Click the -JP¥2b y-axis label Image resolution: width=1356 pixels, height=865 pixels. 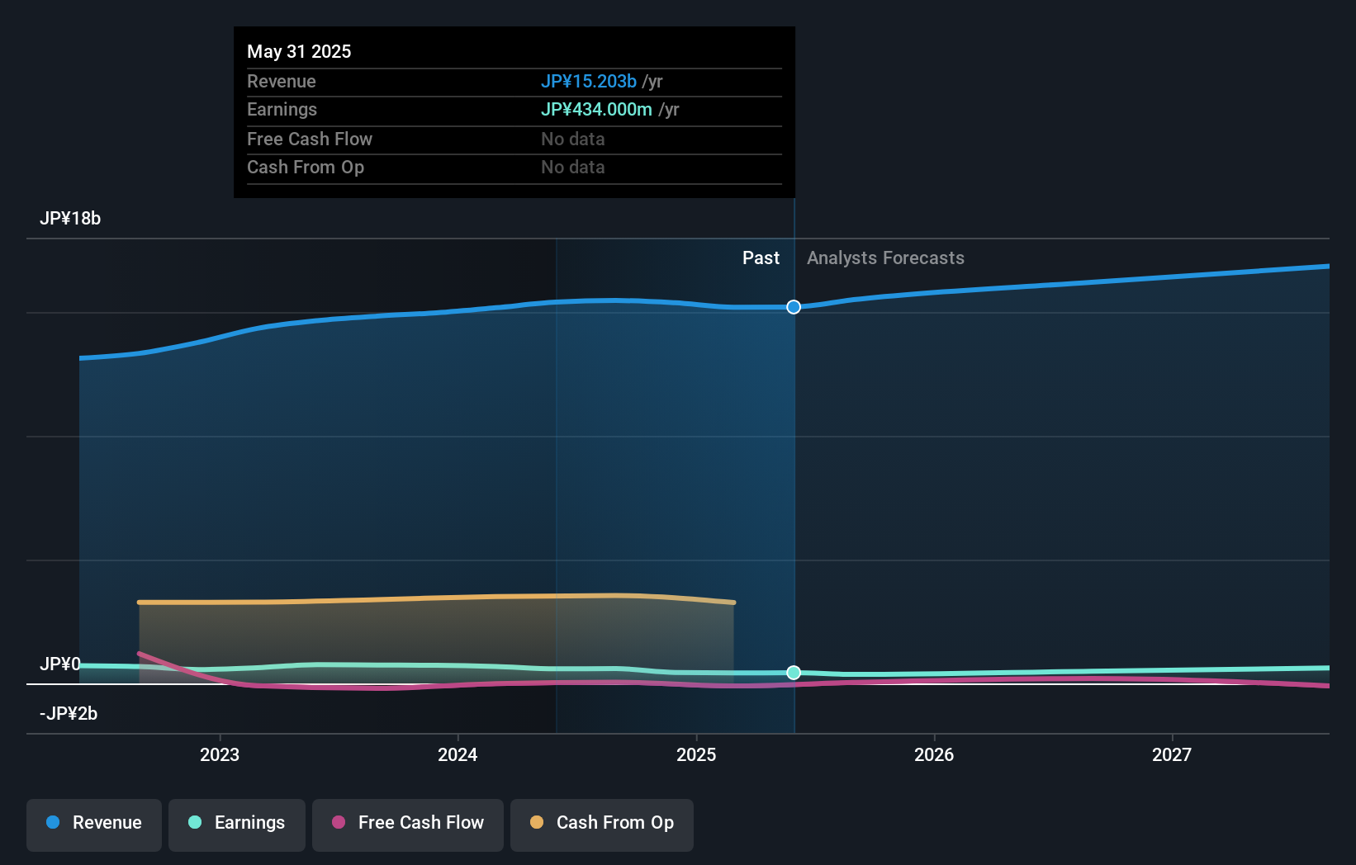69,714
